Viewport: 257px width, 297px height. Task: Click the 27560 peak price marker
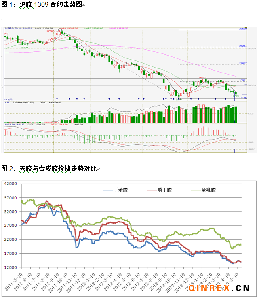(51, 31)
